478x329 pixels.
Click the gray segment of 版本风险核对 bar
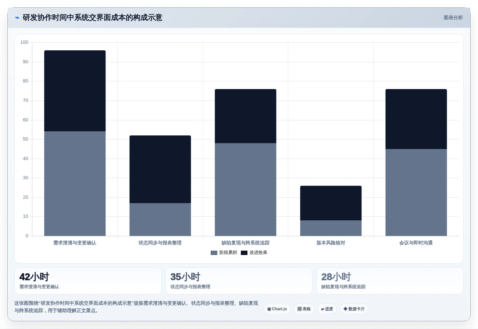[331, 228]
